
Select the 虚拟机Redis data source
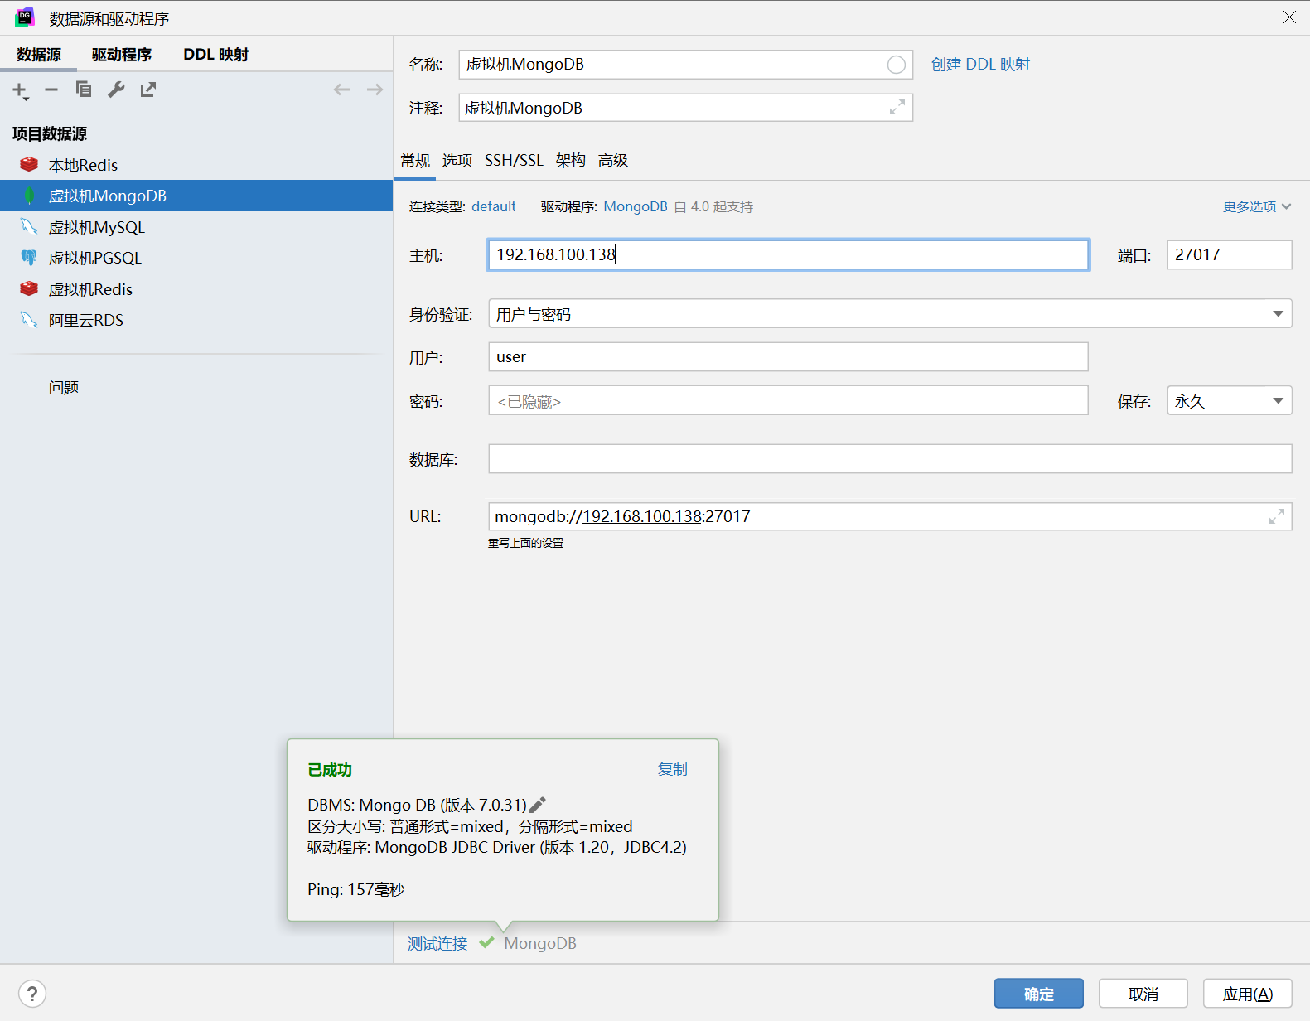coord(196,289)
